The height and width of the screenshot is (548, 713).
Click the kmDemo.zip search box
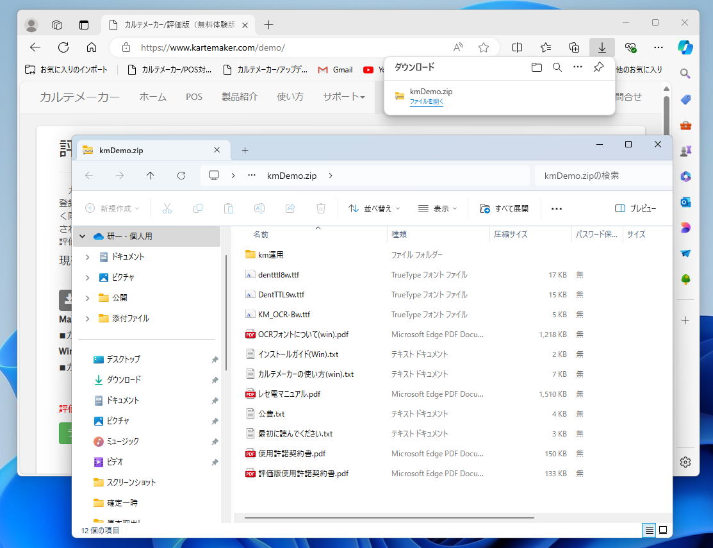click(x=602, y=176)
